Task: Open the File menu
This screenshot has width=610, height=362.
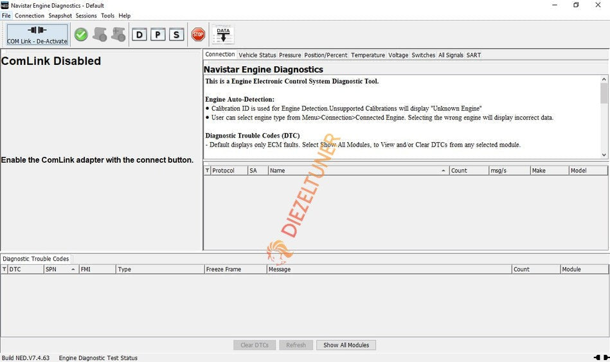Action: [6, 15]
